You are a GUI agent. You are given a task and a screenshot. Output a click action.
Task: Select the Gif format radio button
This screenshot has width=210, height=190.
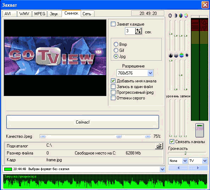(x=116, y=50)
